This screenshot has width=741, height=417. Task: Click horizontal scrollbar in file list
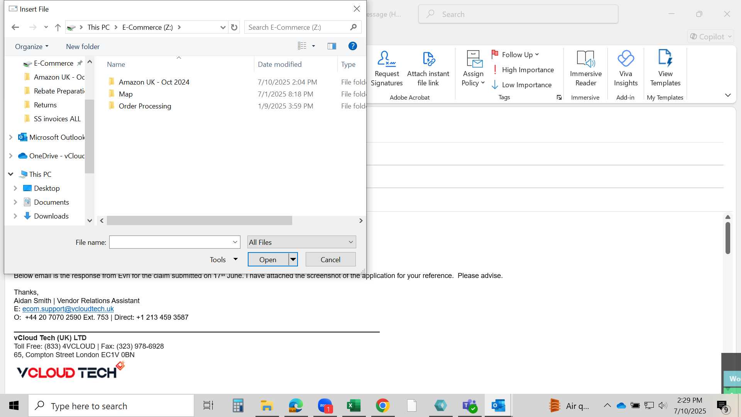point(200,221)
